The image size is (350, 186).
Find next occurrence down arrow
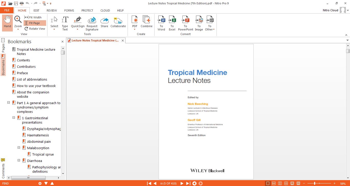[46, 183]
